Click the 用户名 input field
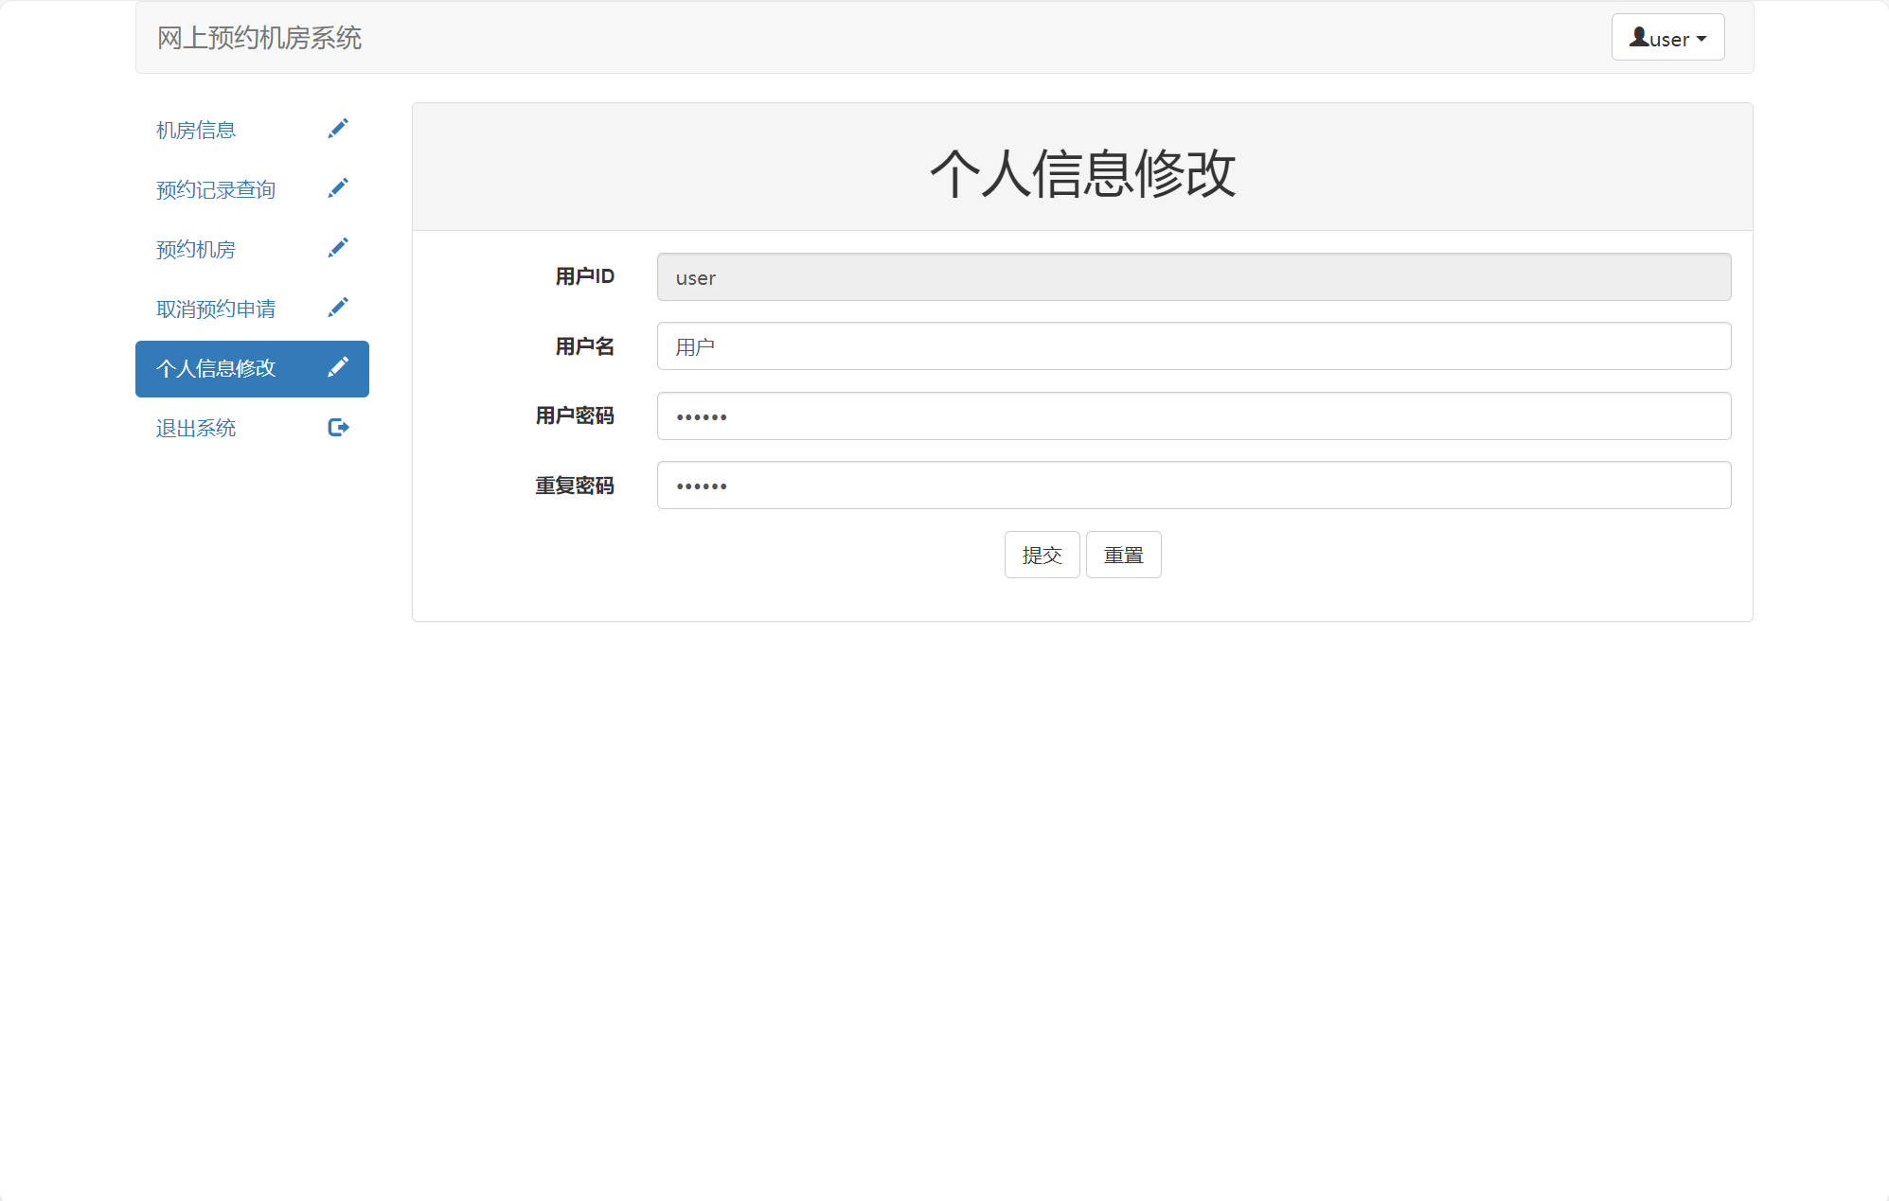The height and width of the screenshot is (1201, 1889). click(1194, 346)
